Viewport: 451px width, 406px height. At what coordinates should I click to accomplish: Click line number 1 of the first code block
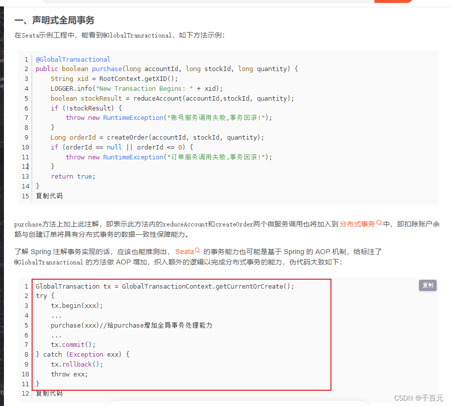tap(26, 59)
